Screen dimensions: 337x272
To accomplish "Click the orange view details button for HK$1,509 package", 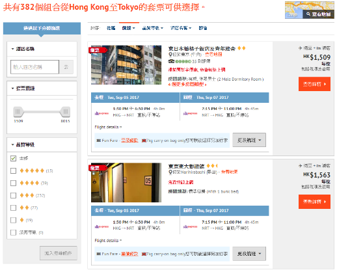I will (314, 84).
